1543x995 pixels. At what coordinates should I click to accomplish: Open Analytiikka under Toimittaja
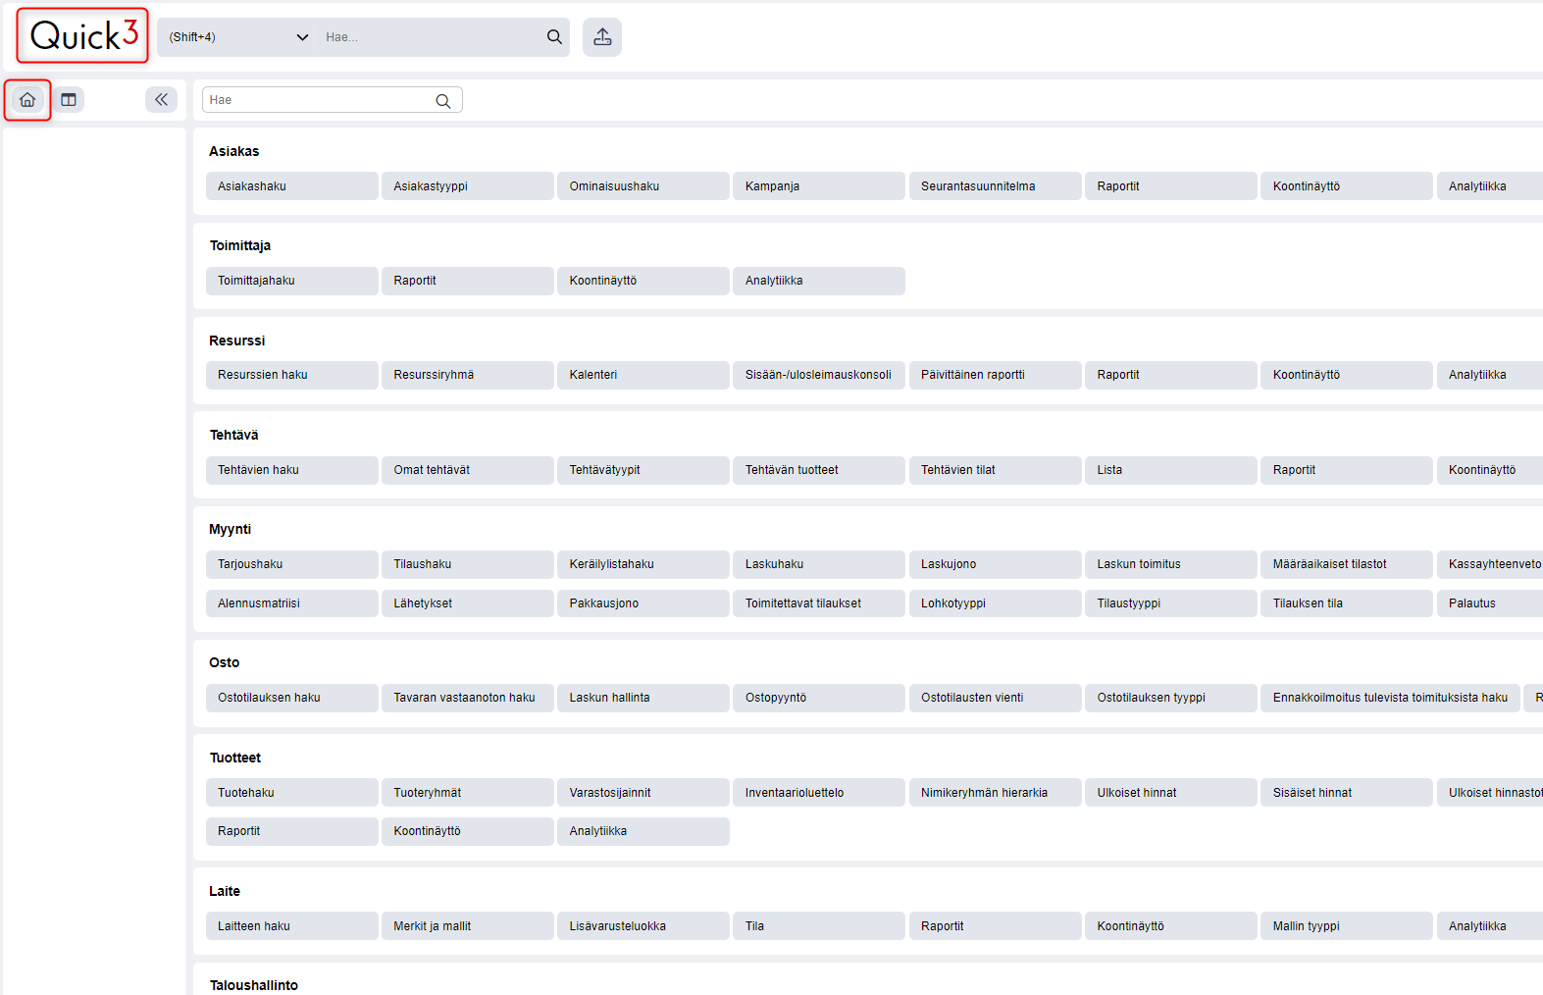click(819, 281)
